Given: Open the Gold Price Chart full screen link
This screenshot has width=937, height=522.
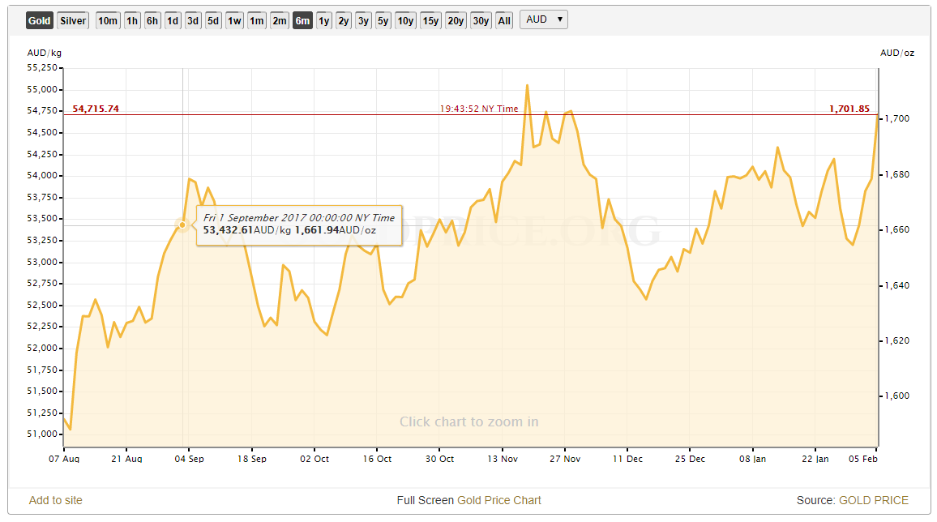Looking at the screenshot, I should [498, 500].
